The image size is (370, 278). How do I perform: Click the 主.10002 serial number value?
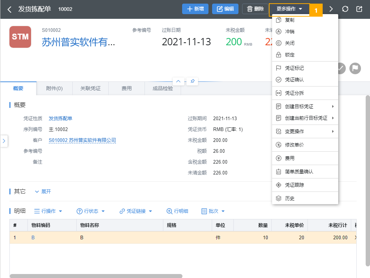coord(58,130)
